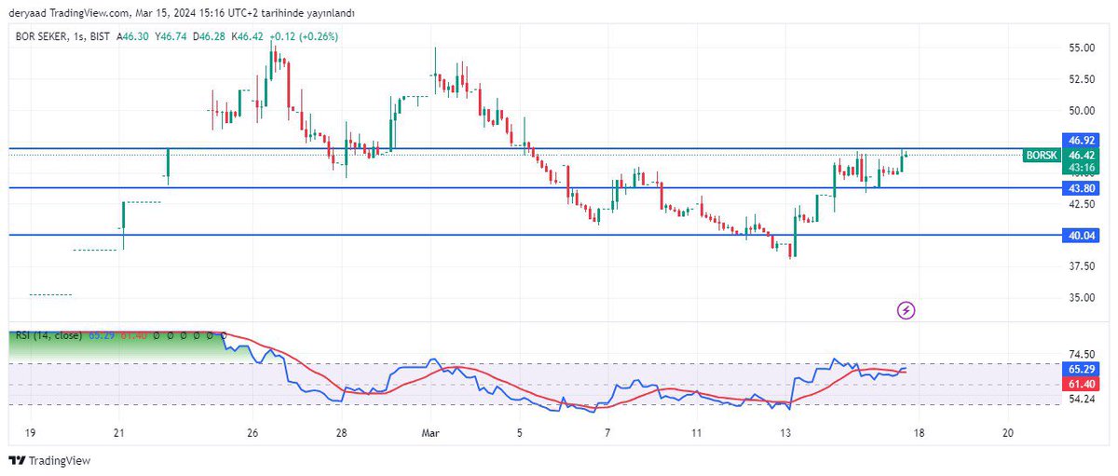
Task: Click the deryaad TradingView.com publish header
Action: (x=181, y=13)
